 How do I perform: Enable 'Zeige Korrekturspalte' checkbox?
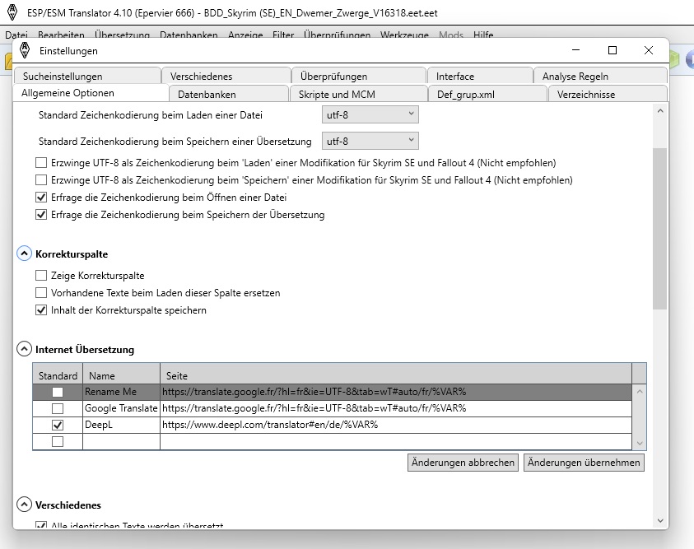click(41, 276)
